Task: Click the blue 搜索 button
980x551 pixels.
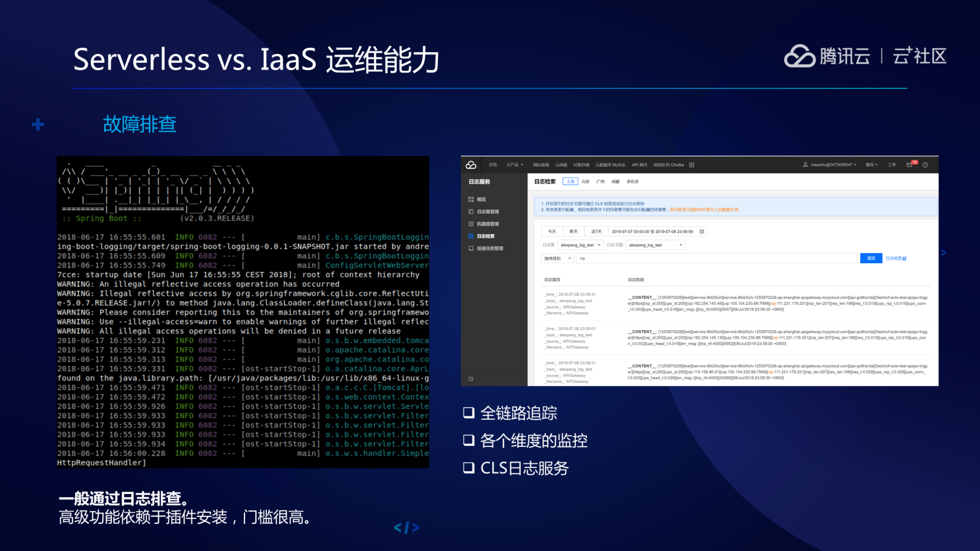Action: [x=871, y=258]
